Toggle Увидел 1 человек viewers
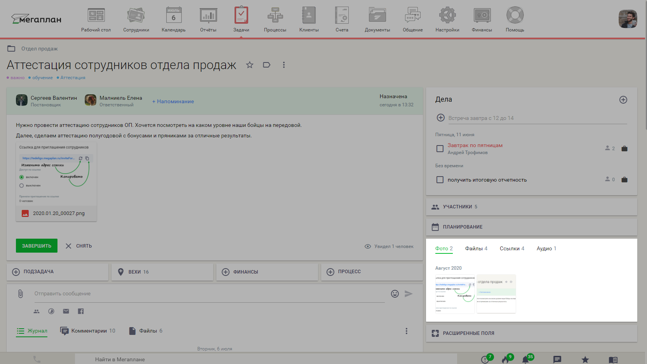Screen dimensions: 647x364 point(389,246)
